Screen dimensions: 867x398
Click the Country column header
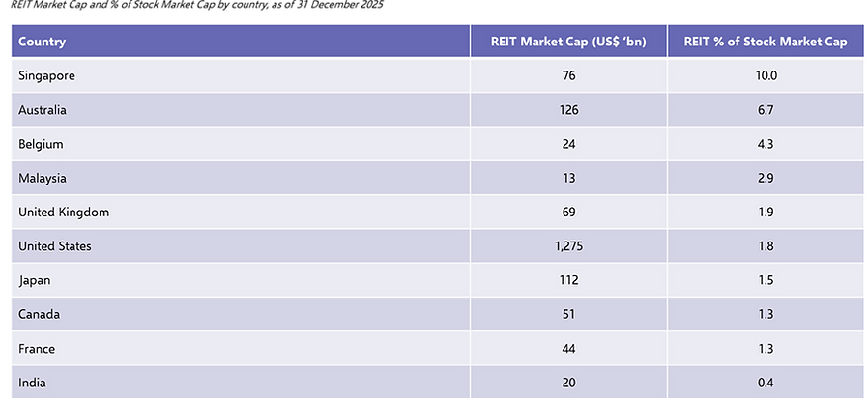[241, 41]
